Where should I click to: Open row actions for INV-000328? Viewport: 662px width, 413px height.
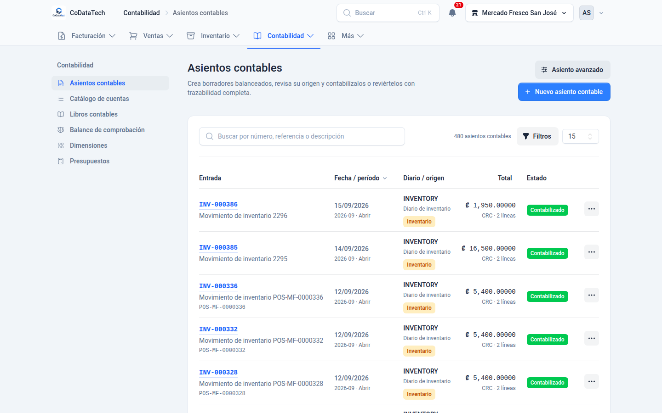pos(592,381)
